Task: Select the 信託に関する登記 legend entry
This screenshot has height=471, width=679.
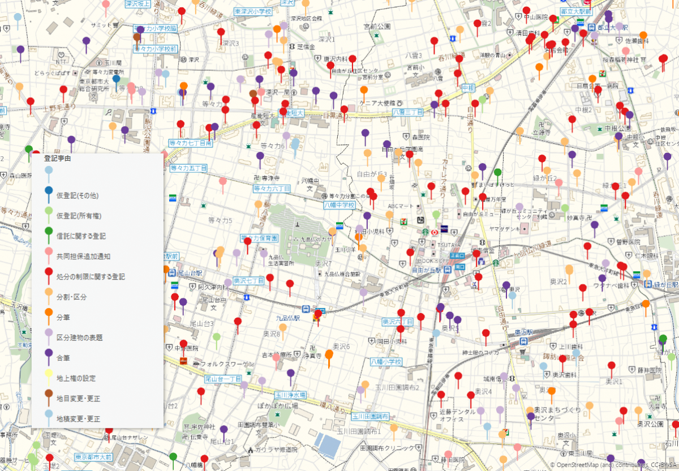Action: coord(81,236)
